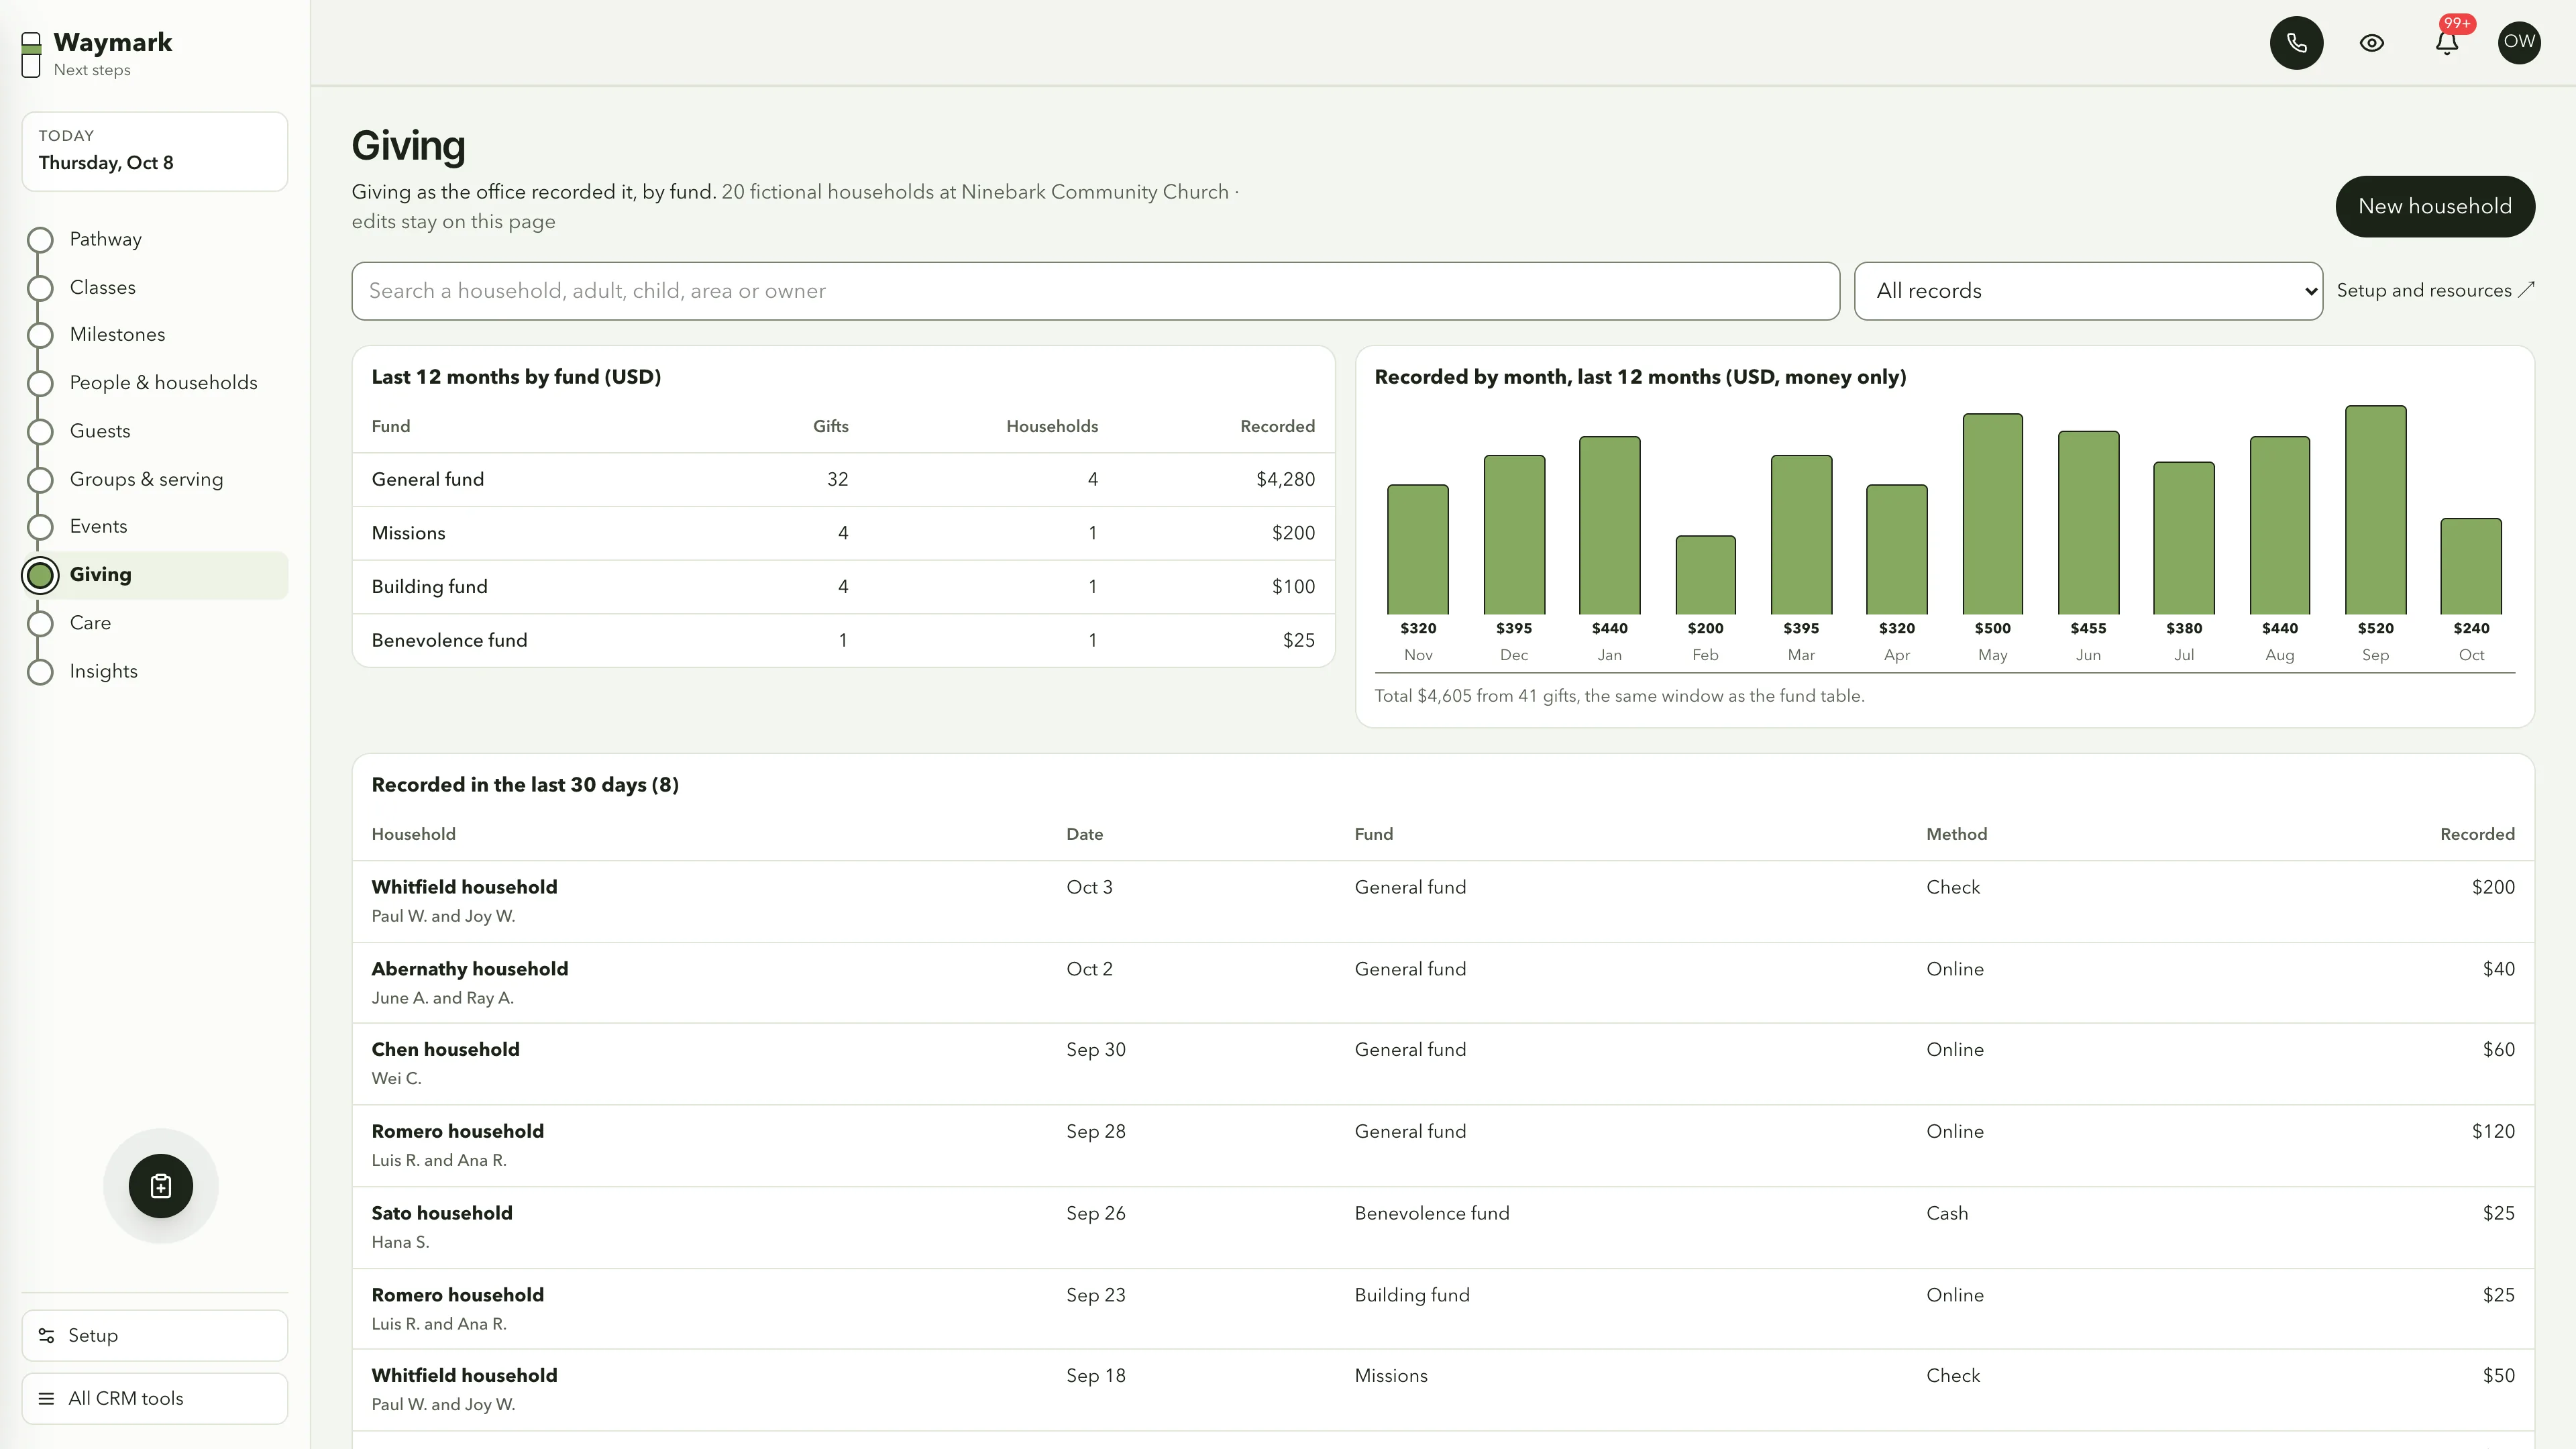Click the floating clipboard note button
This screenshot has width=2576, height=1449.
pos(160,1185)
